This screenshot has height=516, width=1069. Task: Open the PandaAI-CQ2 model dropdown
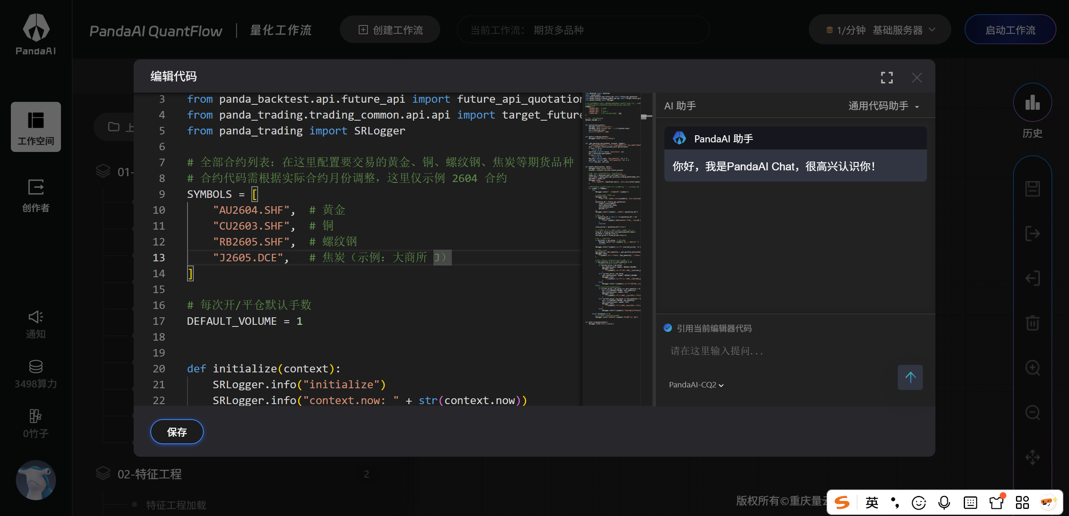tap(696, 384)
